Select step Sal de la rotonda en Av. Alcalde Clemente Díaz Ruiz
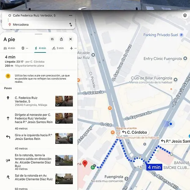The width and height of the screenshot is (190, 190). pos(34,177)
